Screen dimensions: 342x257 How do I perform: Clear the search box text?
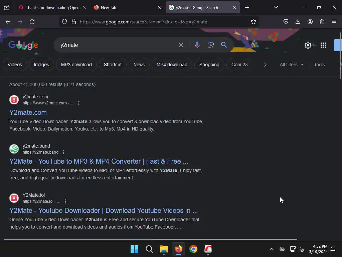pyautogui.click(x=181, y=45)
